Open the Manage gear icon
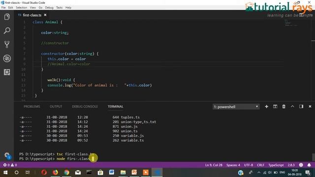This screenshot has height=177, width=315. coord(7,155)
